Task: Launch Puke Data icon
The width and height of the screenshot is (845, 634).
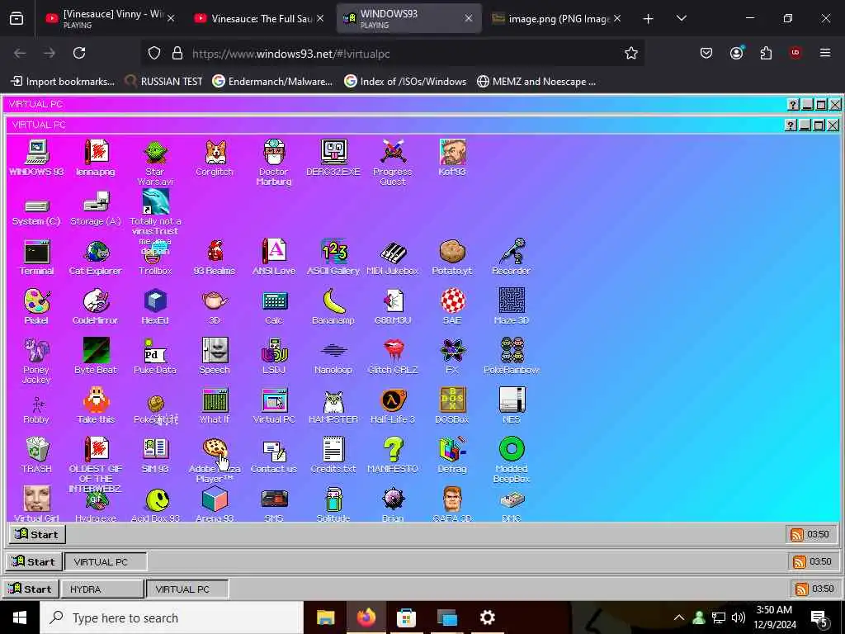Action: (x=155, y=356)
